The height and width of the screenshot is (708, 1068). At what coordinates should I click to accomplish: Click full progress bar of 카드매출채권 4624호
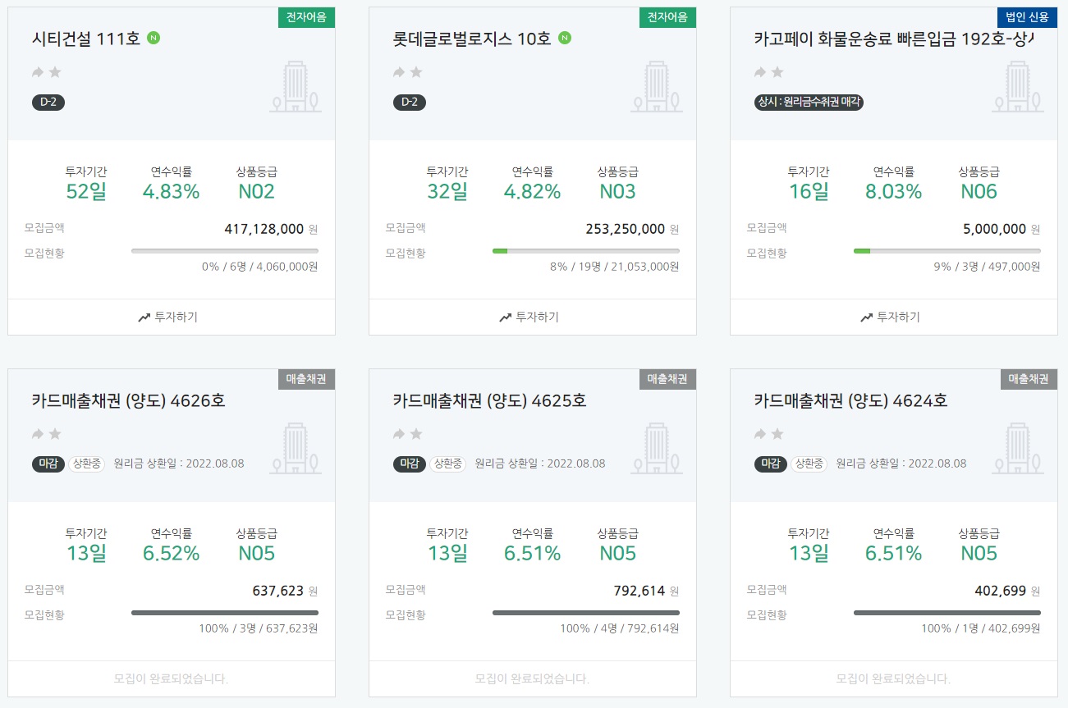coord(947,612)
